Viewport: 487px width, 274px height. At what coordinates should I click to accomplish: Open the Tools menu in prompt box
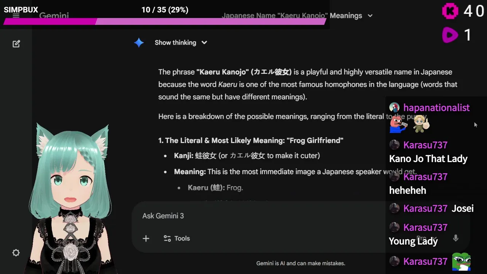coord(177,238)
